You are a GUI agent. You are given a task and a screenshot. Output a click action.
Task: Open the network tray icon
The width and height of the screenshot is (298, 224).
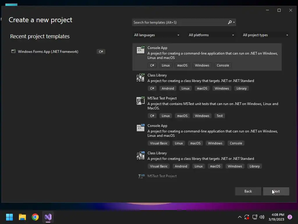pos(255,217)
